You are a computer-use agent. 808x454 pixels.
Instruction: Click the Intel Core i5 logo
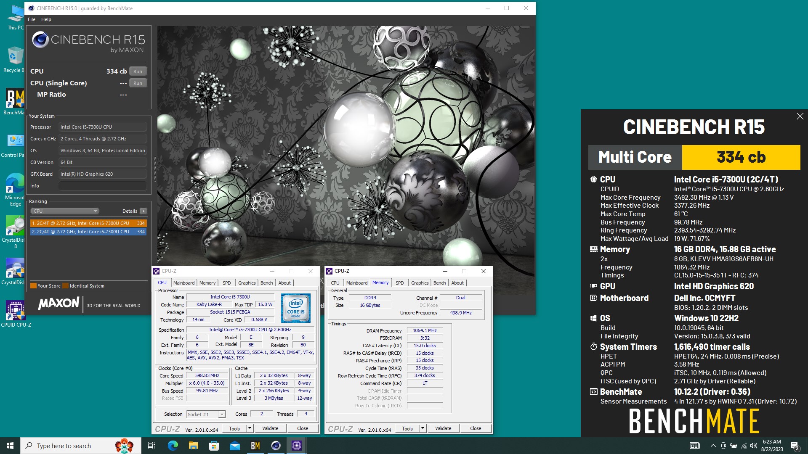tap(296, 308)
